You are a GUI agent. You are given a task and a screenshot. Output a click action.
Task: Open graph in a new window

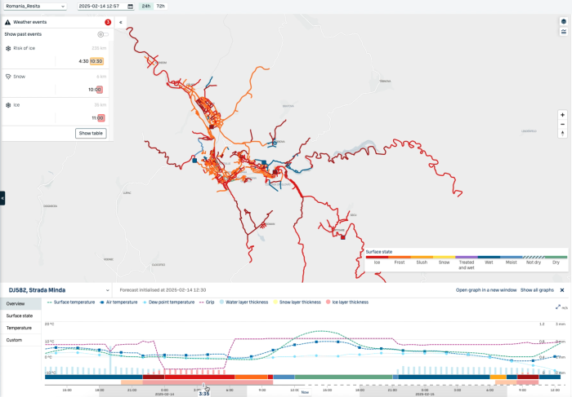coord(485,289)
